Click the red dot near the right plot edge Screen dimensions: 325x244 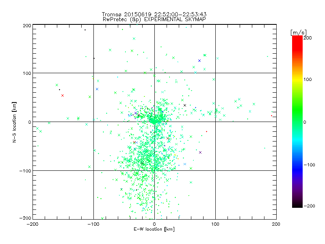click(271, 116)
